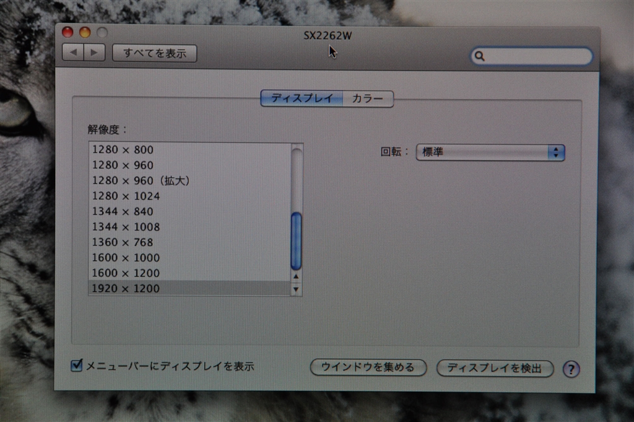Open help with the question mark button
Image resolution: width=634 pixels, height=422 pixels.
pos(571,369)
